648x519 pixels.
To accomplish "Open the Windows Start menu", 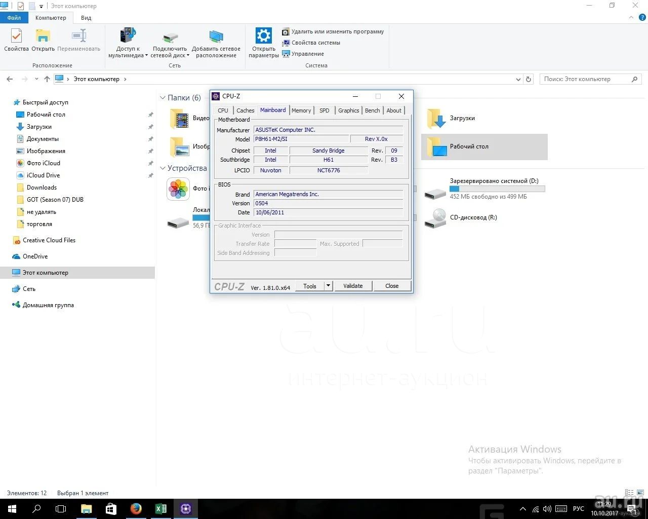I will [x=12, y=509].
